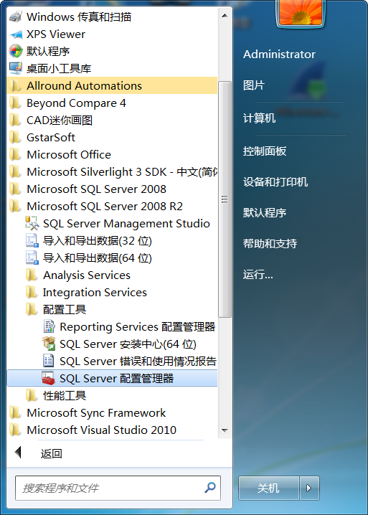Viewport: 368px width, 515px height.
Task: Open Windows 传真和扫描 program icon
Action: point(15,16)
